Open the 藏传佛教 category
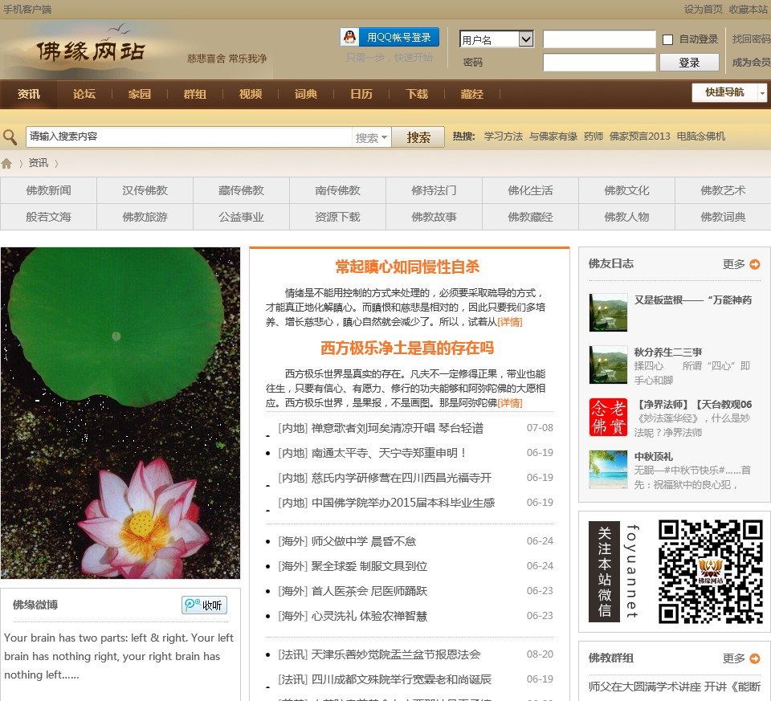This screenshot has width=771, height=701. click(x=242, y=190)
